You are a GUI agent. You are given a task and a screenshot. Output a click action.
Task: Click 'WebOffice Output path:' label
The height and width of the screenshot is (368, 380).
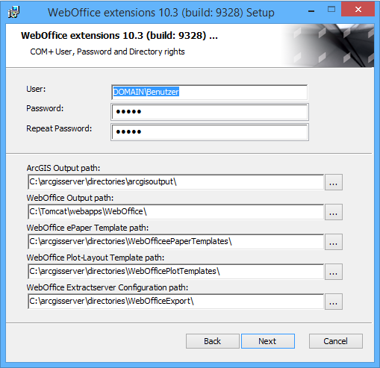tap(70, 198)
